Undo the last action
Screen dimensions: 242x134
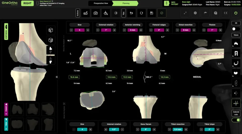click(131, 13)
